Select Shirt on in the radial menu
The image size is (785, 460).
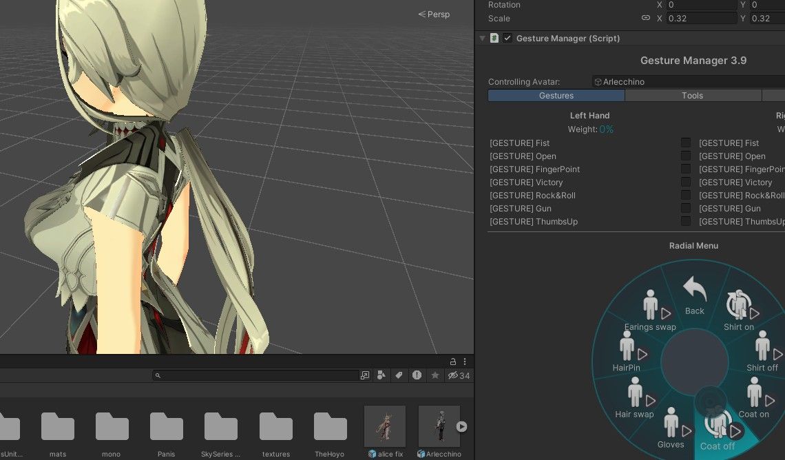click(739, 311)
